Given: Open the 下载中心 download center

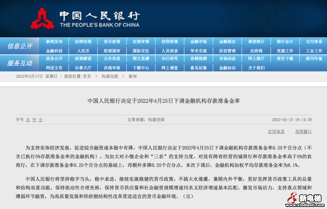Looking at the screenshot, I should pyautogui.click(x=141, y=67).
